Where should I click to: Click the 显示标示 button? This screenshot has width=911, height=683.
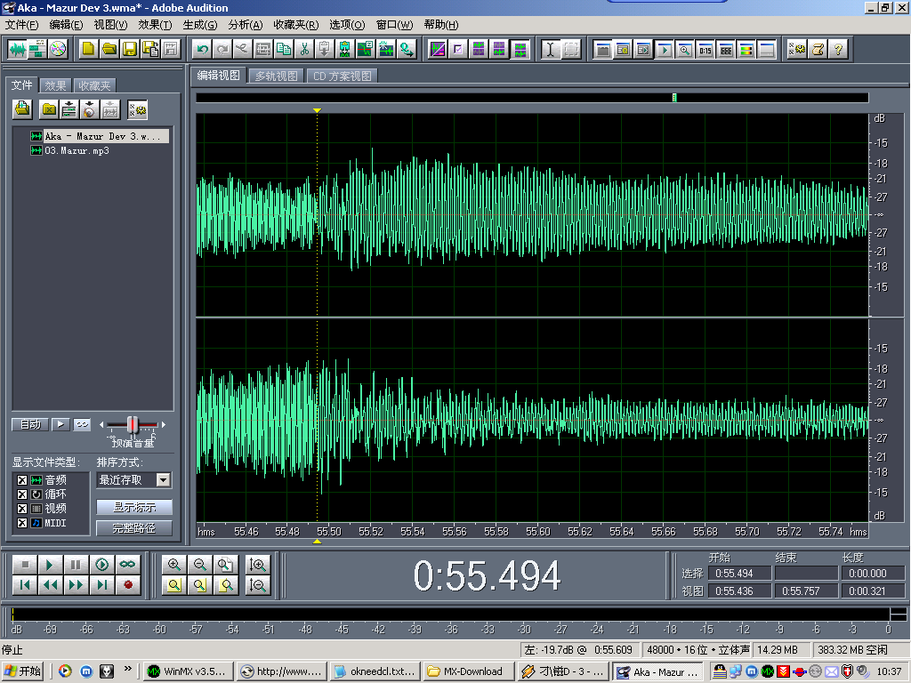(x=134, y=507)
